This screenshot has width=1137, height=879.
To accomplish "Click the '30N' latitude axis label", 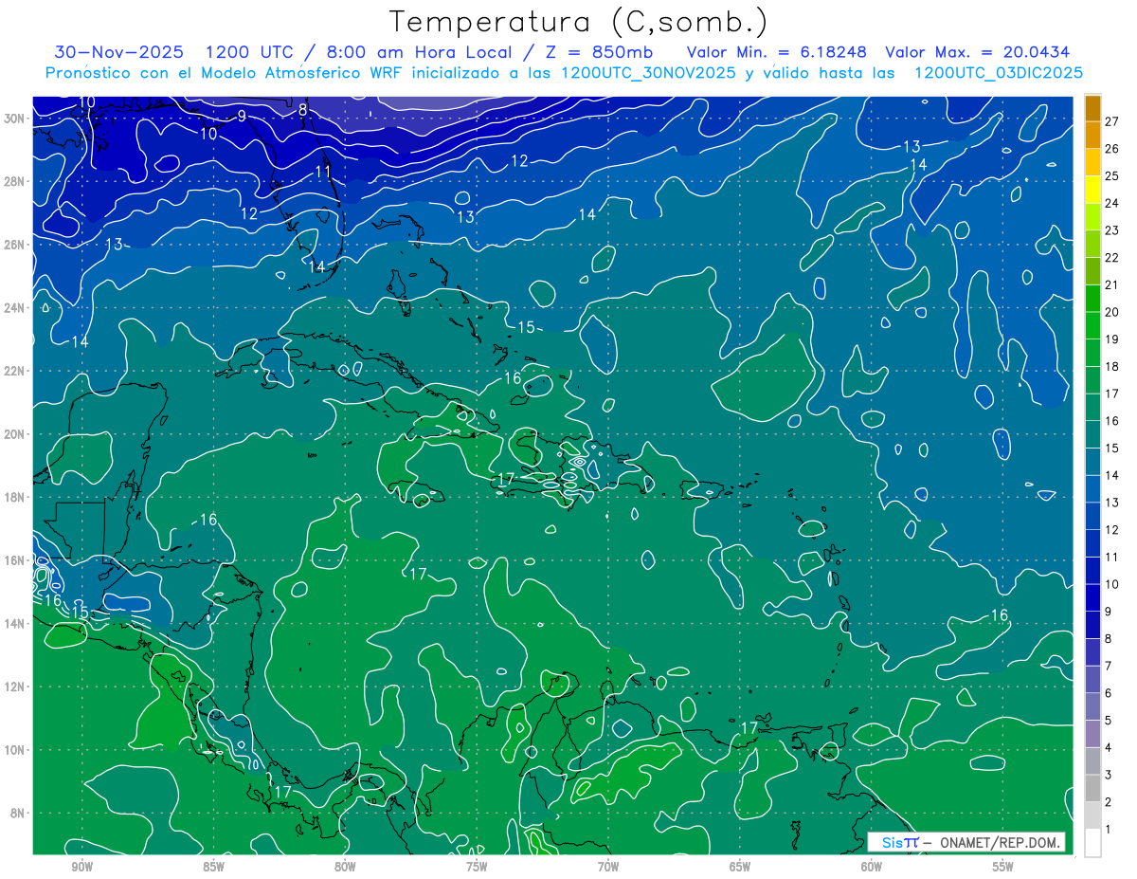I will tap(14, 119).
